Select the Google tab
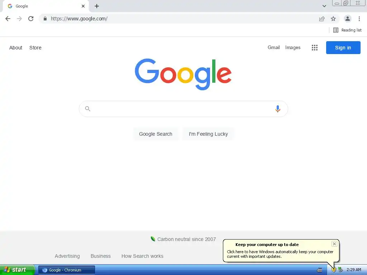 [46, 6]
